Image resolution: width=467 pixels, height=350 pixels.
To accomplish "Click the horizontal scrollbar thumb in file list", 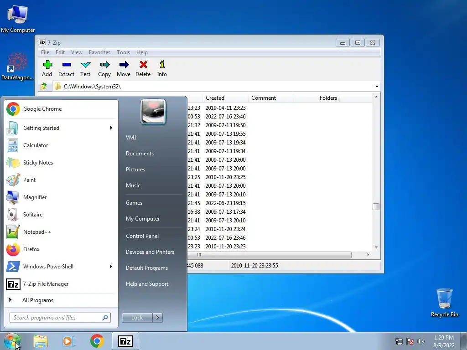I will 270,255.
